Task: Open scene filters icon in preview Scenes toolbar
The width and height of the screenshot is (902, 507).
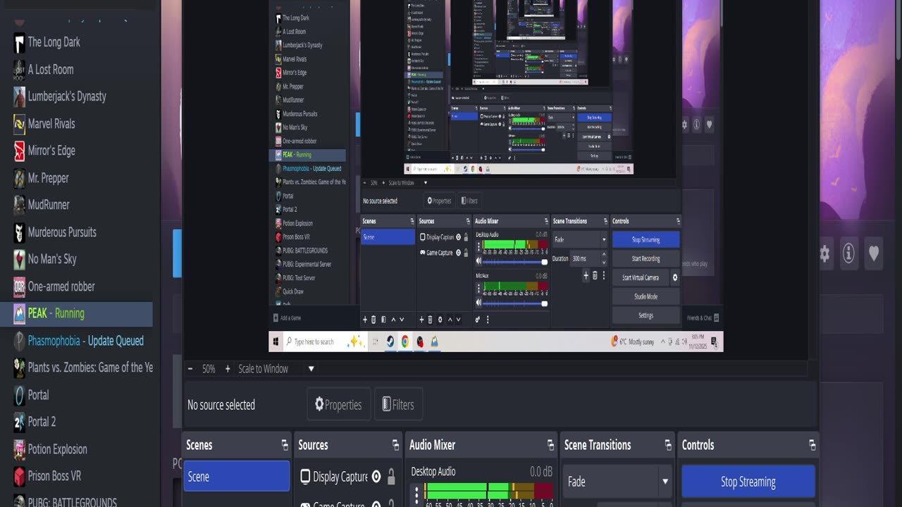Action: pyautogui.click(x=383, y=320)
